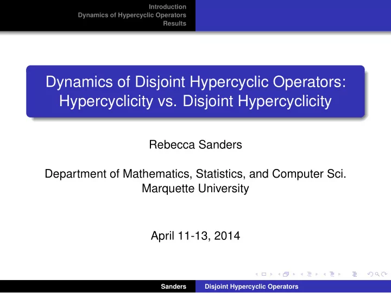Click the slide rectangle icon in navigation bar
Image resolution: width=391 pixels, height=293 pixels.
click(264, 274)
